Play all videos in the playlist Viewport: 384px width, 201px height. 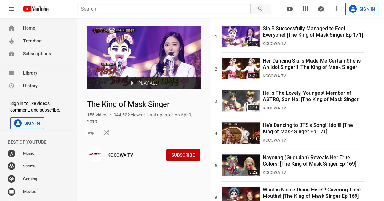click(x=144, y=83)
